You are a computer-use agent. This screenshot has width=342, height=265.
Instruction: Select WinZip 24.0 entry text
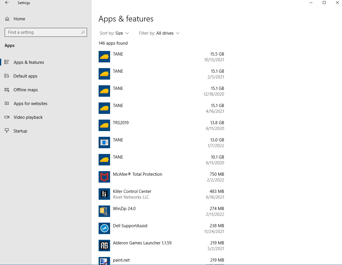pos(124,209)
